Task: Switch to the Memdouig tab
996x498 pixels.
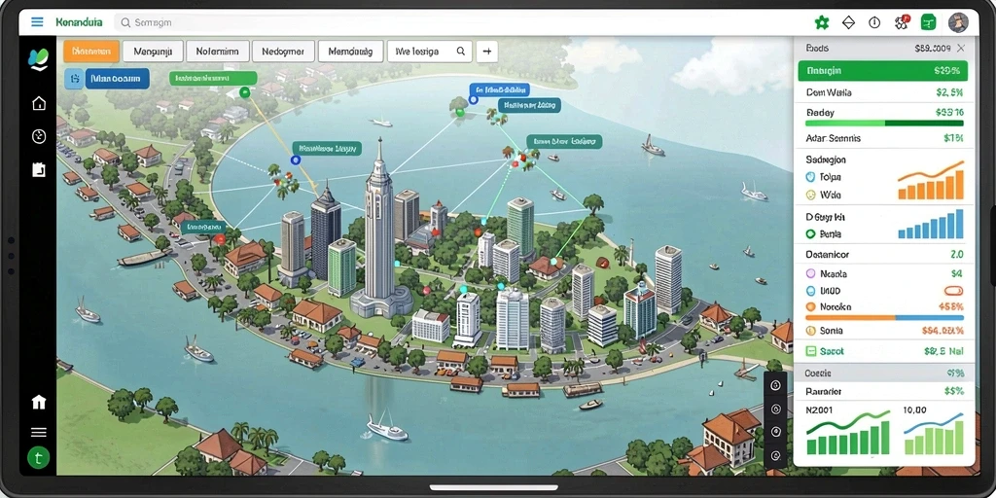Action: [x=350, y=51]
